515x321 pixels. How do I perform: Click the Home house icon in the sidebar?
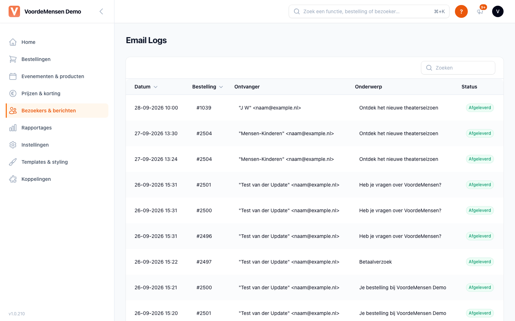(13, 42)
